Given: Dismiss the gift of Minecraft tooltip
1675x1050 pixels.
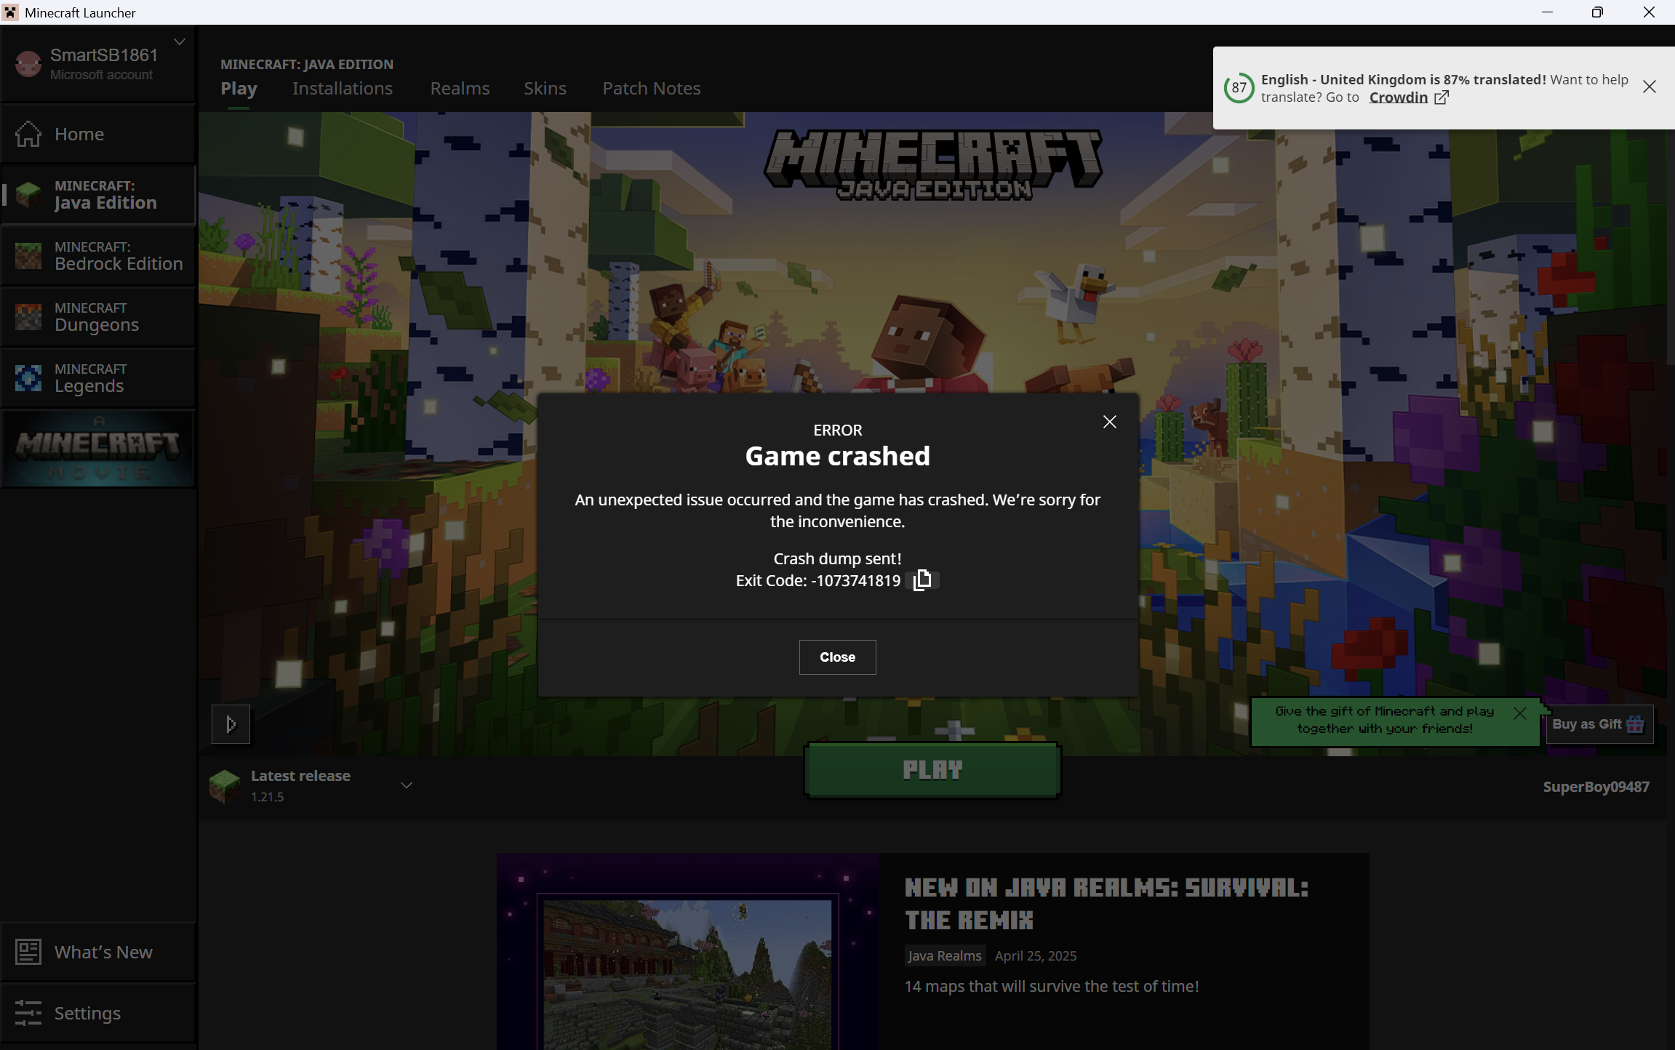Looking at the screenshot, I should (1519, 713).
